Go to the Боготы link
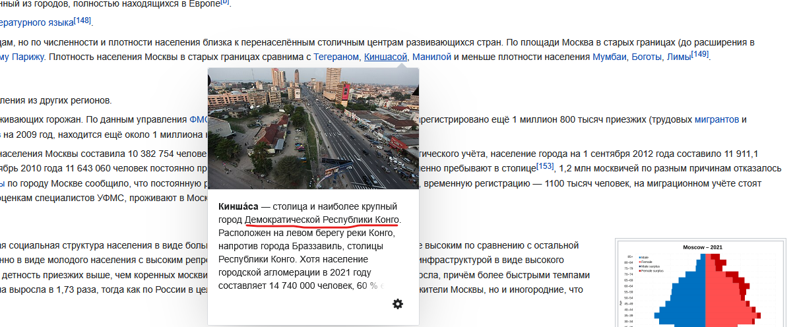The image size is (795, 327). (x=647, y=57)
